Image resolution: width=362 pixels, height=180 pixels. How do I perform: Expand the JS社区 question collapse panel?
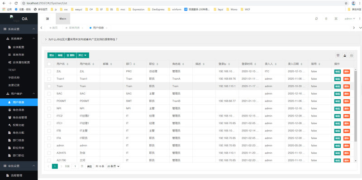200,39
